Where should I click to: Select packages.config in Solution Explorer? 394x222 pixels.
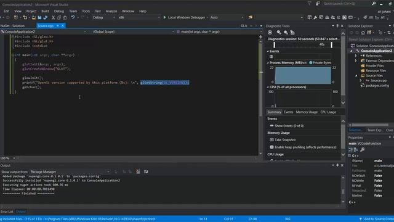pos(377,86)
